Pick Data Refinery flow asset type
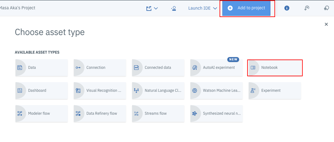 (100, 113)
